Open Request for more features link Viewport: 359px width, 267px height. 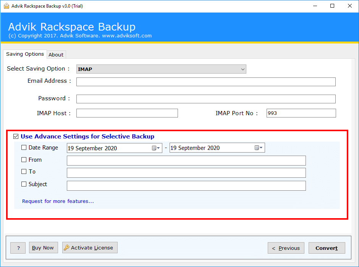point(58,201)
